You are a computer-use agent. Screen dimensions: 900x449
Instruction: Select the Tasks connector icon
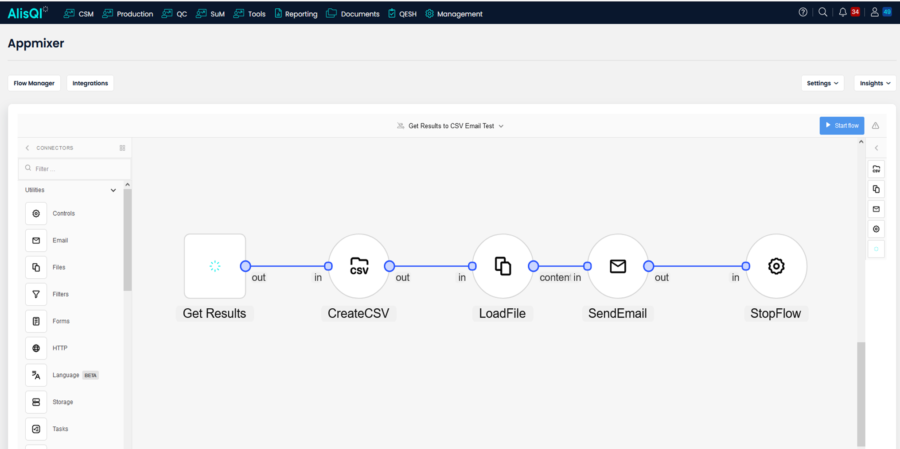click(x=36, y=429)
